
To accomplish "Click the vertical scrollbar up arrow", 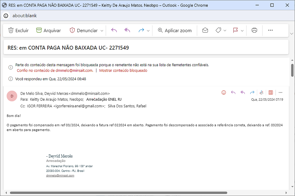I will 292,60.
